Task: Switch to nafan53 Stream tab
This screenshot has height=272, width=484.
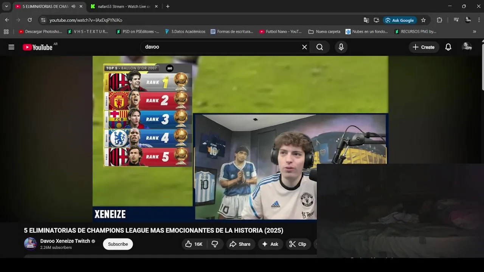Action: coord(124,6)
